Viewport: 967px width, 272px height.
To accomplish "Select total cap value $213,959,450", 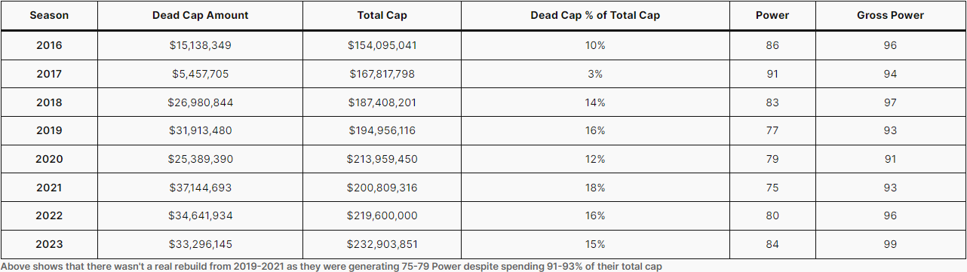I will coord(382,159).
